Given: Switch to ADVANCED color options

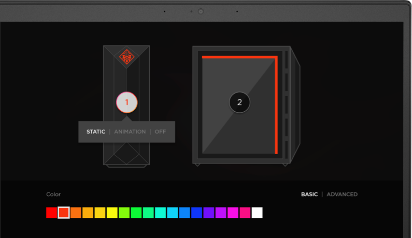Looking at the screenshot, I should [x=342, y=195].
